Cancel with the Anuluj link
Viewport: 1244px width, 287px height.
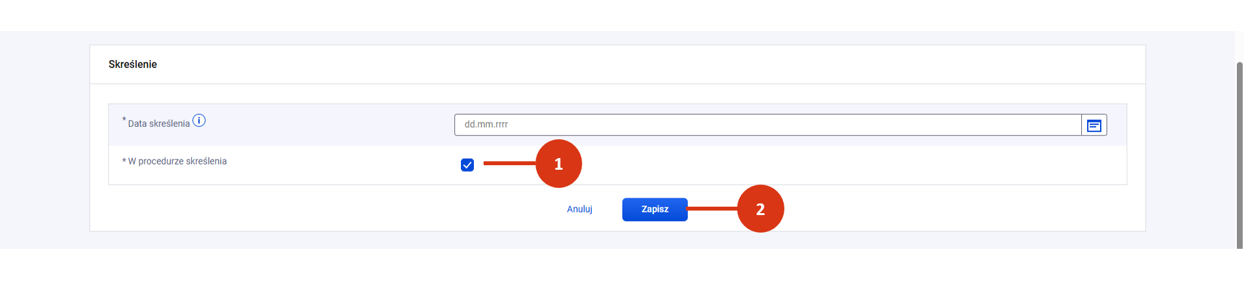coord(580,209)
